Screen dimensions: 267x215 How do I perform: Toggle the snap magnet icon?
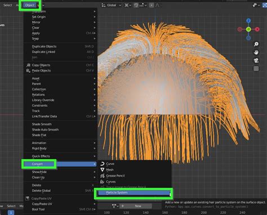pos(136,5)
